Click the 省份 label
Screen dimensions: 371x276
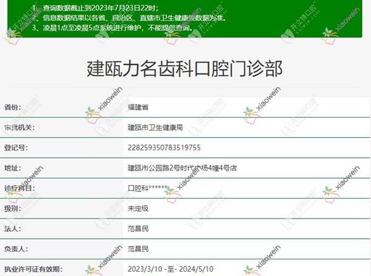pos(13,107)
